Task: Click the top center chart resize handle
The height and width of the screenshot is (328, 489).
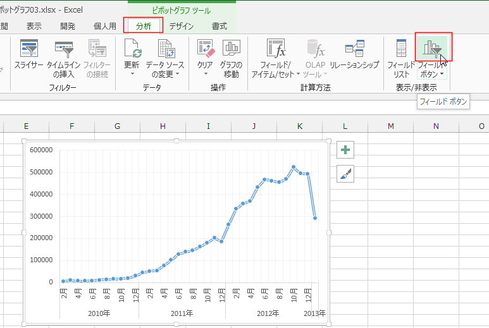Action: [x=176, y=141]
